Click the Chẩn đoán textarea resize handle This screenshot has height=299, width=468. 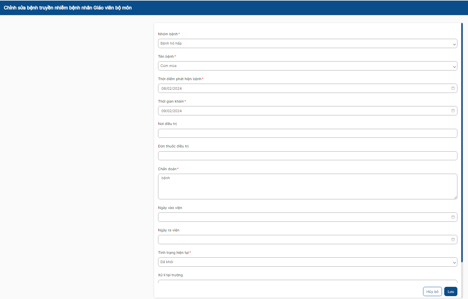click(455, 197)
